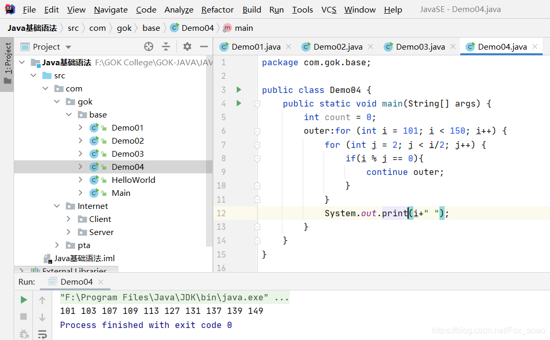The width and height of the screenshot is (550, 340).
Task: Click IntelliJ IDEA logo icon in title bar
Action: point(10,9)
